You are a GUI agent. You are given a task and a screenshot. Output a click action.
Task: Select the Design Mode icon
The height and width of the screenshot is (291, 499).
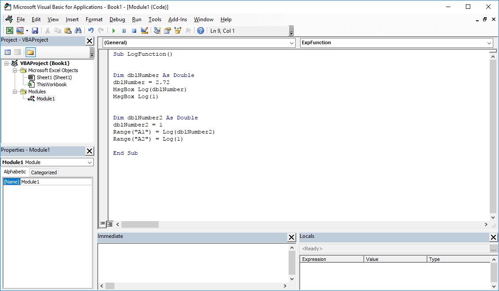coord(145,30)
